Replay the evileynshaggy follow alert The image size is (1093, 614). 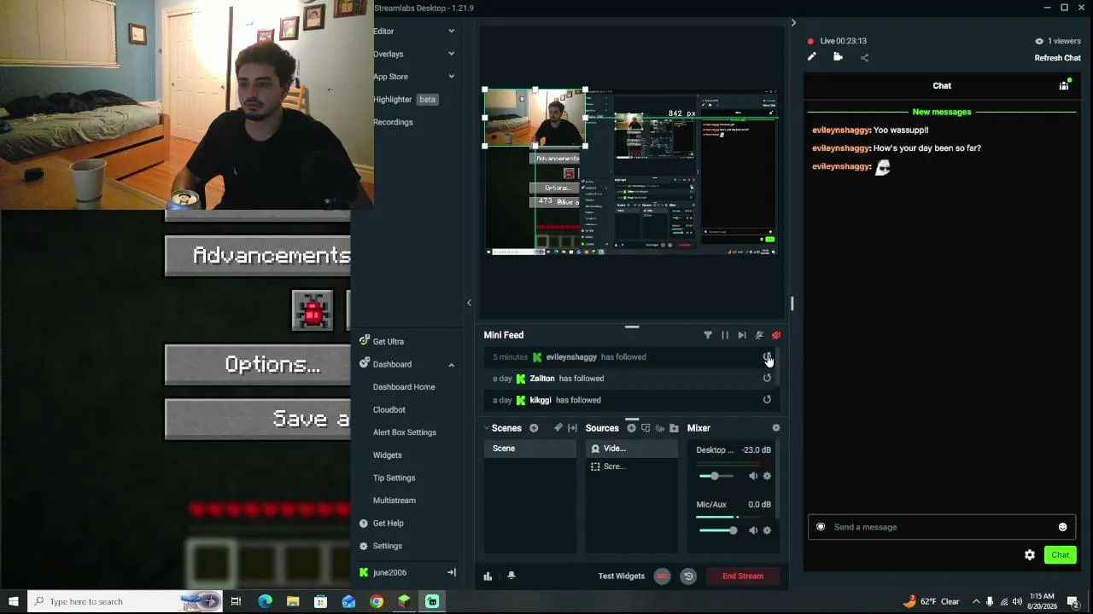pyautogui.click(x=767, y=357)
